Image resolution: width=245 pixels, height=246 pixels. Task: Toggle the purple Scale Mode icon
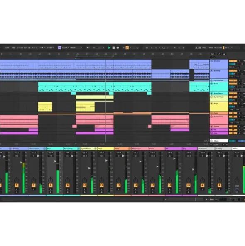(x=59, y=47)
